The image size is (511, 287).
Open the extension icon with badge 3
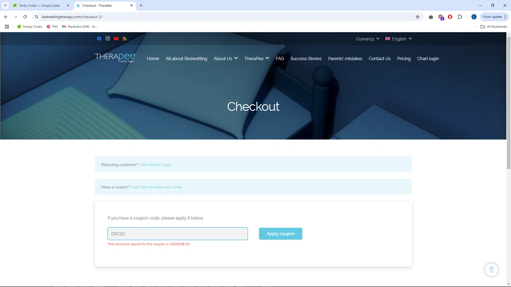[x=441, y=17]
